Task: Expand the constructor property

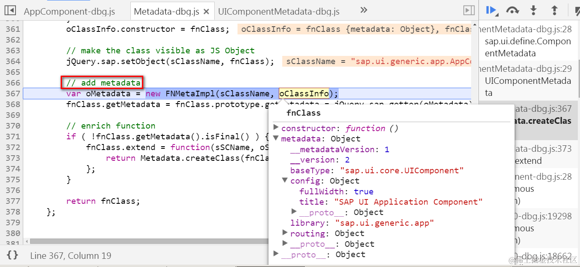Action: [276, 128]
